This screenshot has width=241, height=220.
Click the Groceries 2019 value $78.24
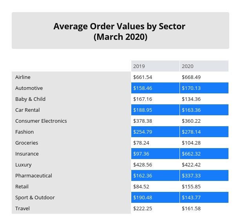(x=141, y=143)
